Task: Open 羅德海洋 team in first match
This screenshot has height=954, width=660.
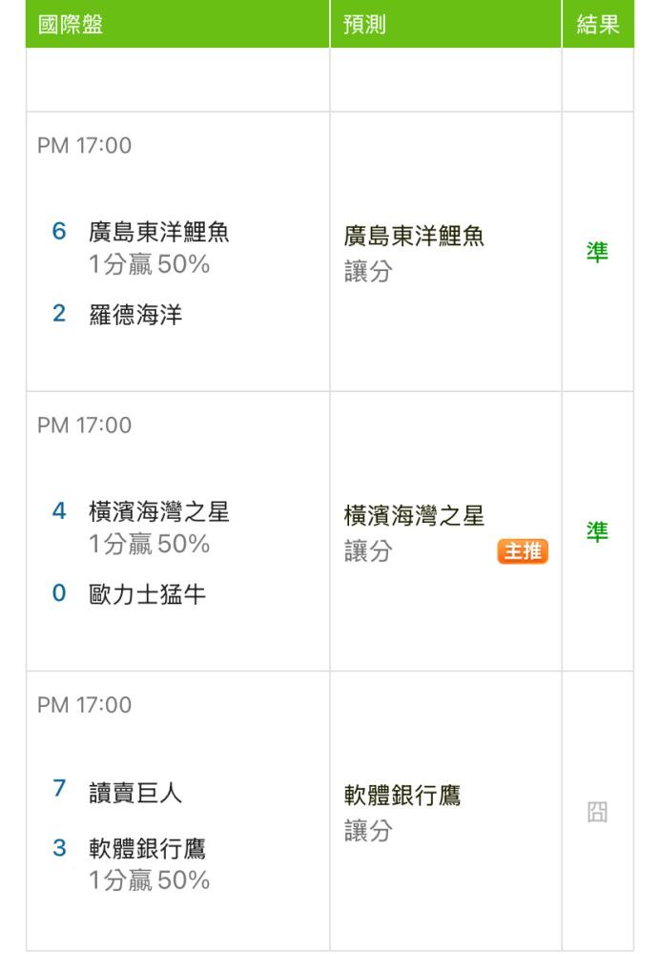Action: [136, 315]
